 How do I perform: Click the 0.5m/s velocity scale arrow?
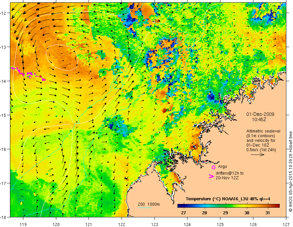(x=257, y=155)
